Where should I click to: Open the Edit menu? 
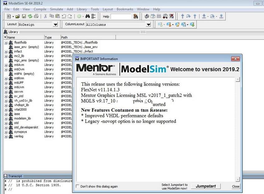[x=16, y=9]
